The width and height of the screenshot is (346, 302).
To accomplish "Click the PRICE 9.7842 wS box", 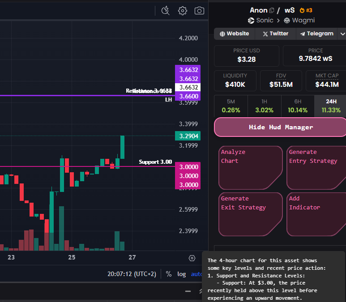I will coord(315,56).
